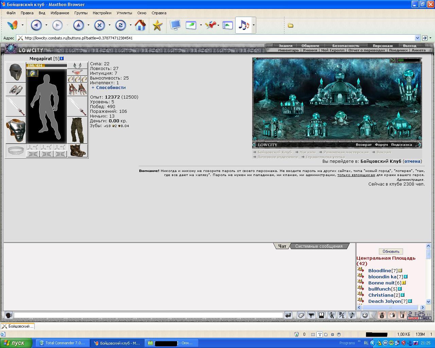Viewport: 435px width, 348px height.
Task: Click the helmet equipment slot
Action: (x=16, y=72)
